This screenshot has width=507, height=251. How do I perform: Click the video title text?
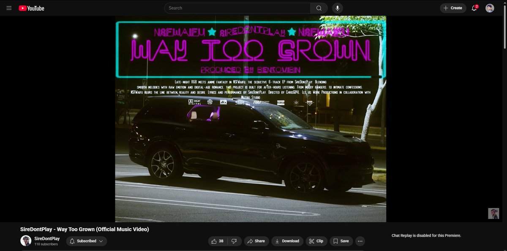84,229
